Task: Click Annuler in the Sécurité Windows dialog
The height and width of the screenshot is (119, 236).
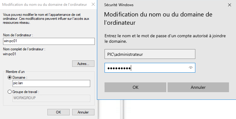Action: [x=198, y=87]
